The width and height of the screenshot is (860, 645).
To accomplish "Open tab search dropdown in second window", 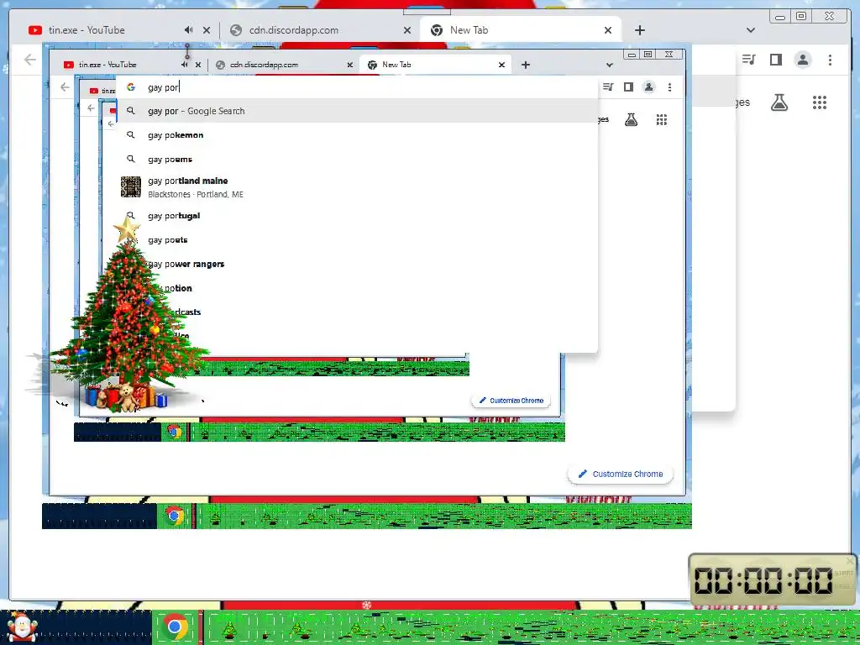I will click(610, 65).
